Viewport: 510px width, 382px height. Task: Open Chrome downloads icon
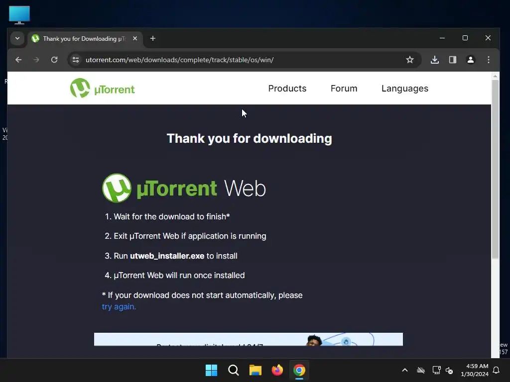click(x=435, y=60)
